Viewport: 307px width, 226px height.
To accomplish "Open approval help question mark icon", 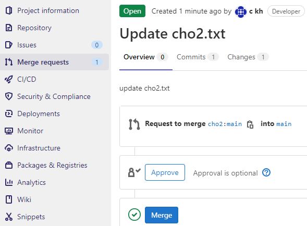I will pyautogui.click(x=266, y=172).
